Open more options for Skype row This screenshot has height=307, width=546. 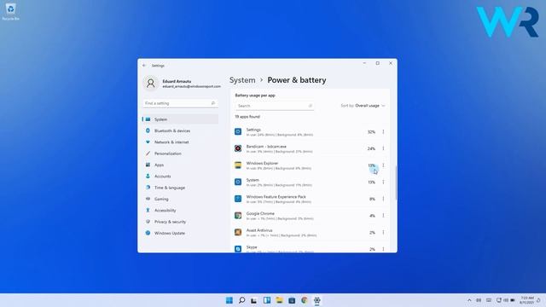pos(383,249)
